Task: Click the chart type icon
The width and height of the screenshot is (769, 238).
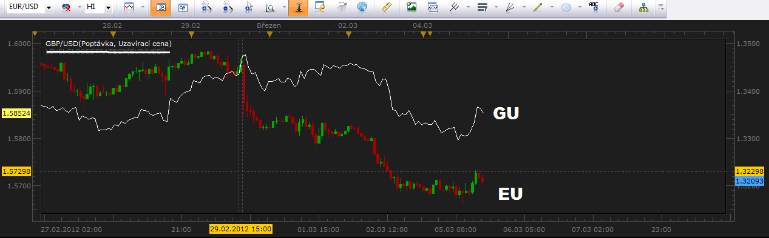Action: [x=129, y=8]
